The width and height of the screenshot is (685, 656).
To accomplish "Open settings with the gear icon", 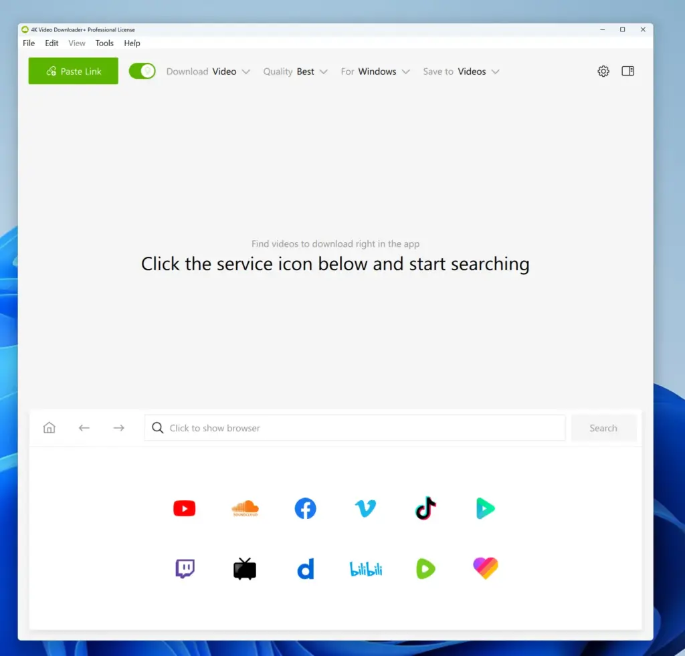I will [x=603, y=71].
